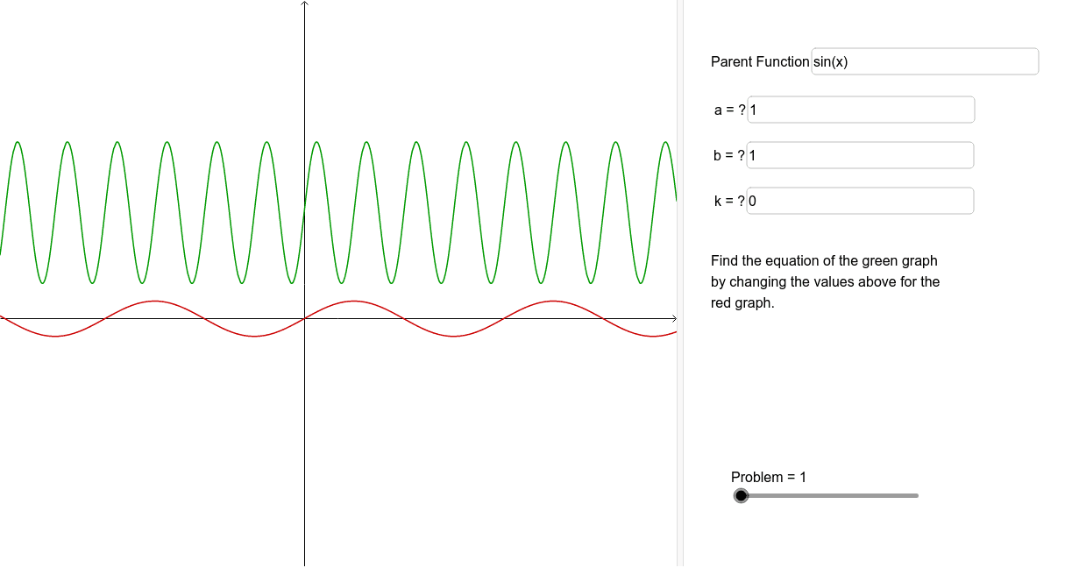Select the 'Parent Function' text label
Image resolution: width=1072 pixels, height=568 pixels.
(760, 61)
